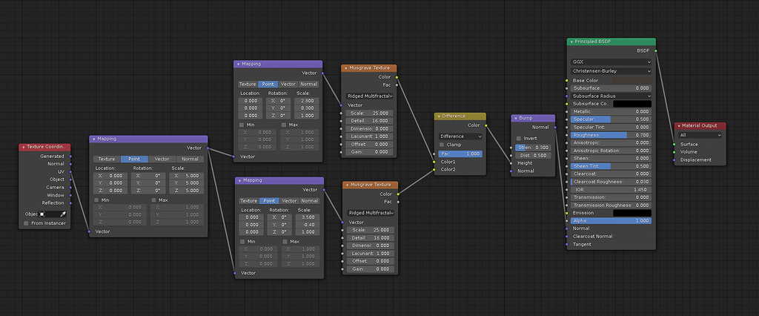Collapse the Bump node using header triangle

point(516,118)
